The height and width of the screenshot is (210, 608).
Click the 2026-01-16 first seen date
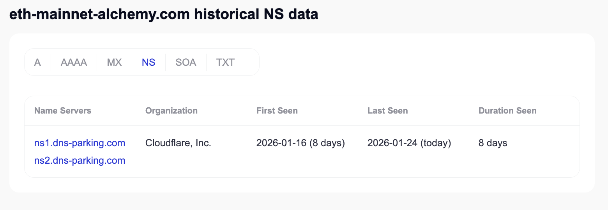tap(281, 143)
